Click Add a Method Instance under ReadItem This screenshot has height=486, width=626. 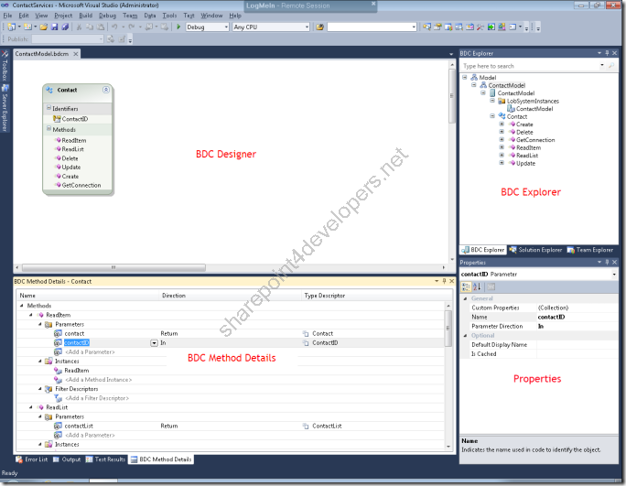click(98, 380)
